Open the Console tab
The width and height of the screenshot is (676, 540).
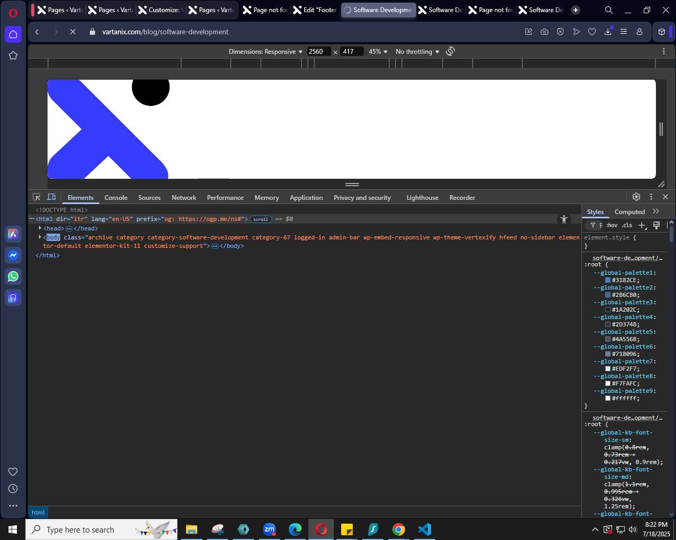click(116, 197)
